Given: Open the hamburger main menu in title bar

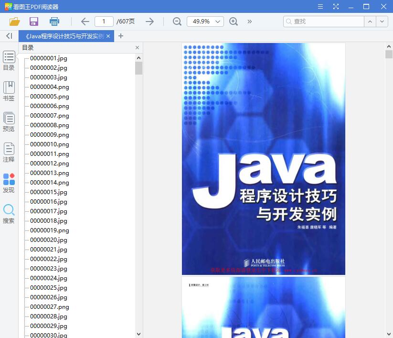Looking at the screenshot, I should point(320,7).
